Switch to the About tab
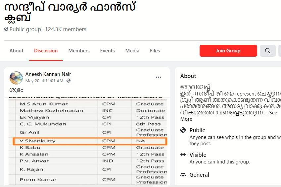 coord(16,51)
